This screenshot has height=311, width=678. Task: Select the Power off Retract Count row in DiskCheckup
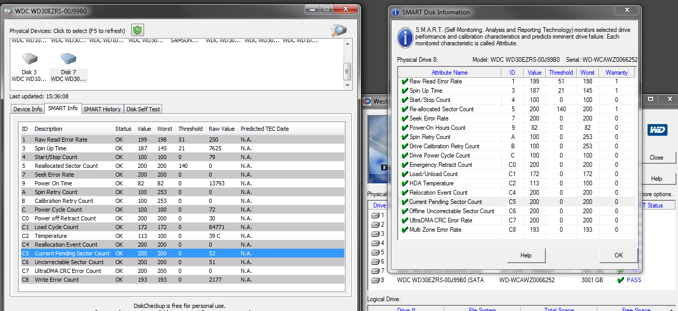[x=182, y=218]
